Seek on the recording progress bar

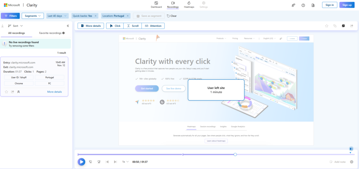click(216, 155)
